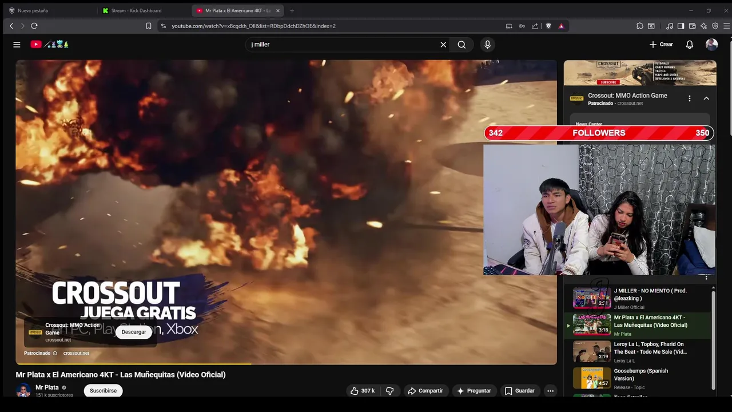This screenshot has width=732, height=412.
Task: Click the video title text
Action: pos(121,375)
